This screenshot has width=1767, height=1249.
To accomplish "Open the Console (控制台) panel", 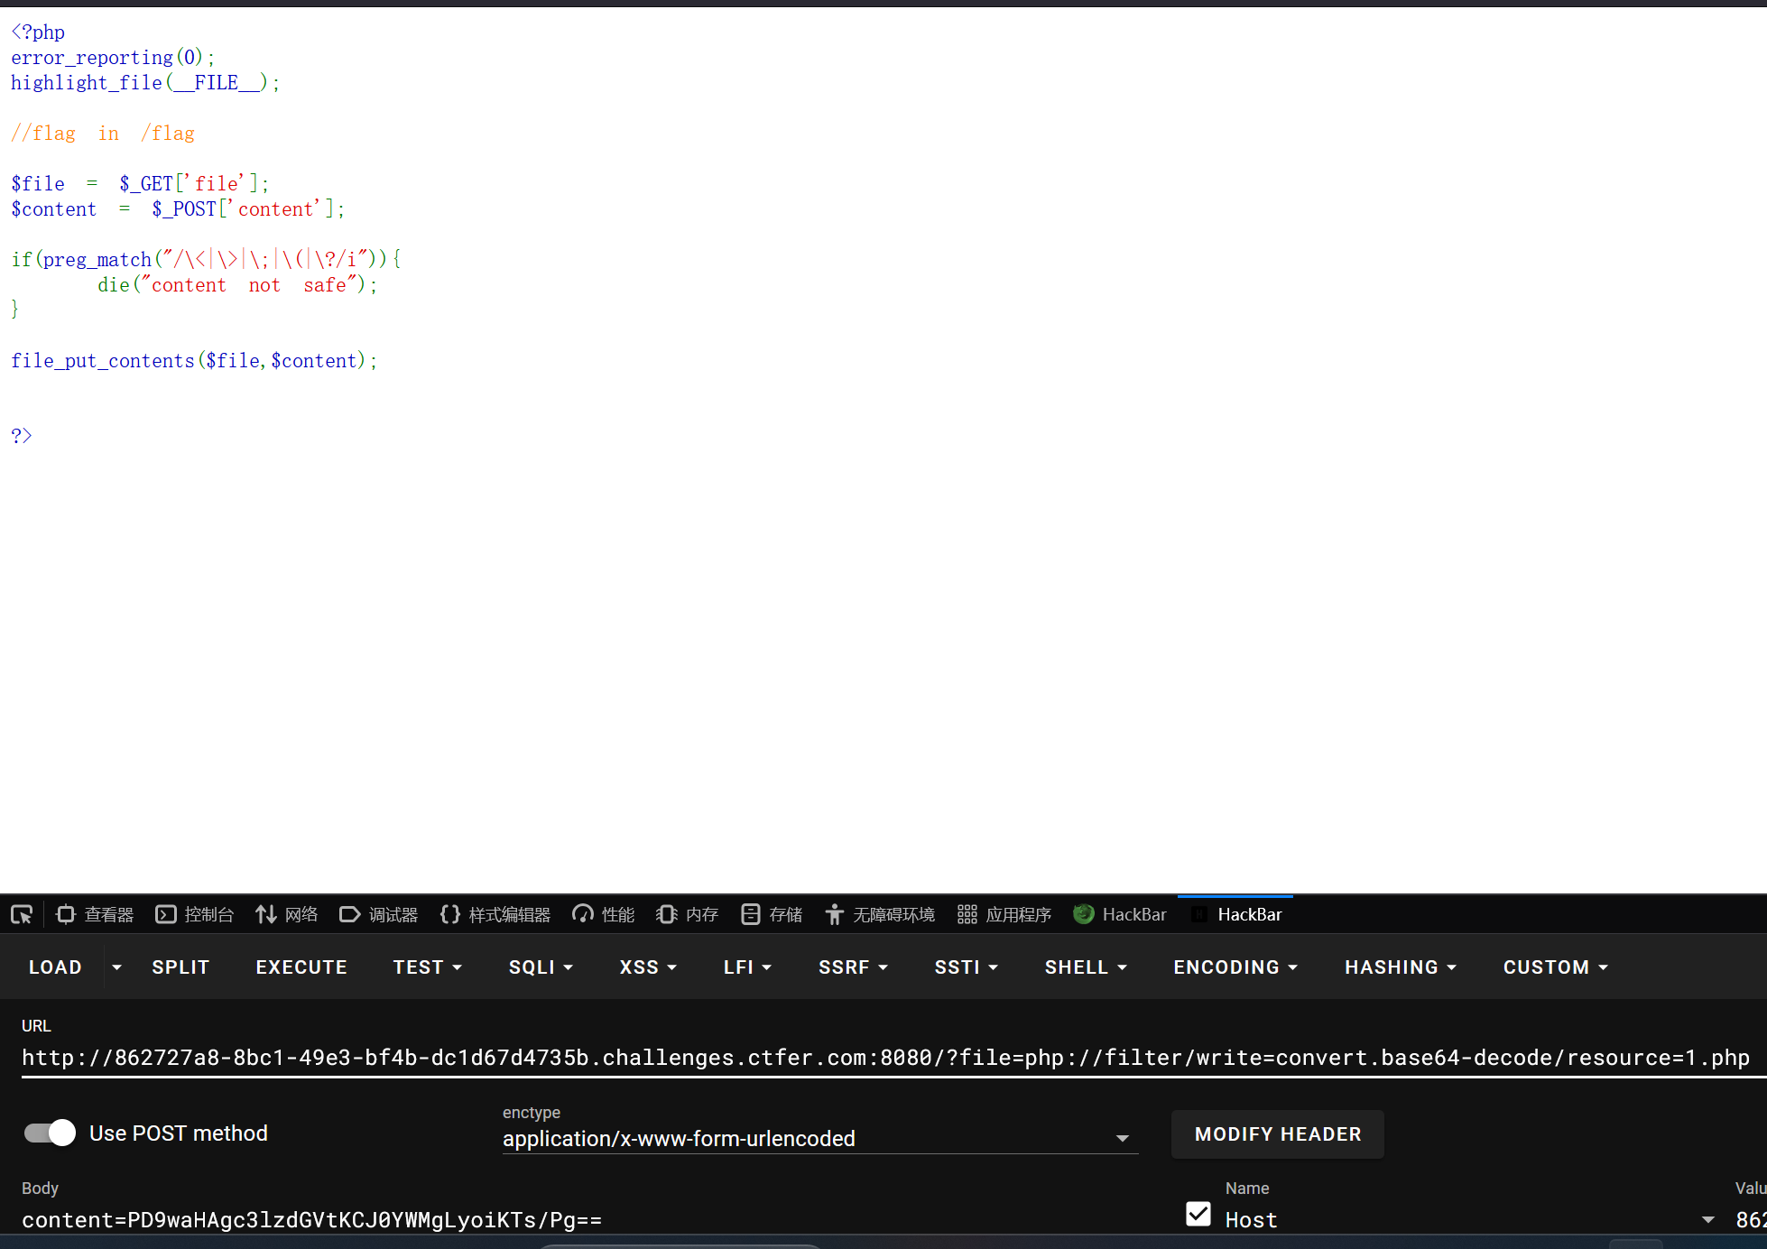I will (195, 914).
